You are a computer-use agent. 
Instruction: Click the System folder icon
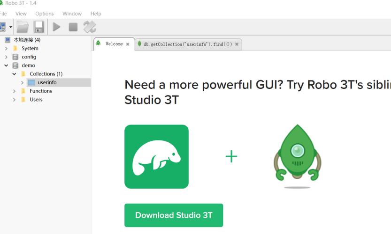15,48
